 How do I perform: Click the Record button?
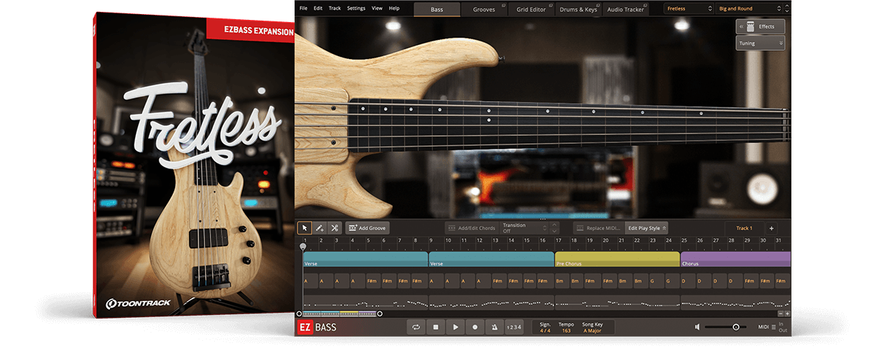coord(475,327)
